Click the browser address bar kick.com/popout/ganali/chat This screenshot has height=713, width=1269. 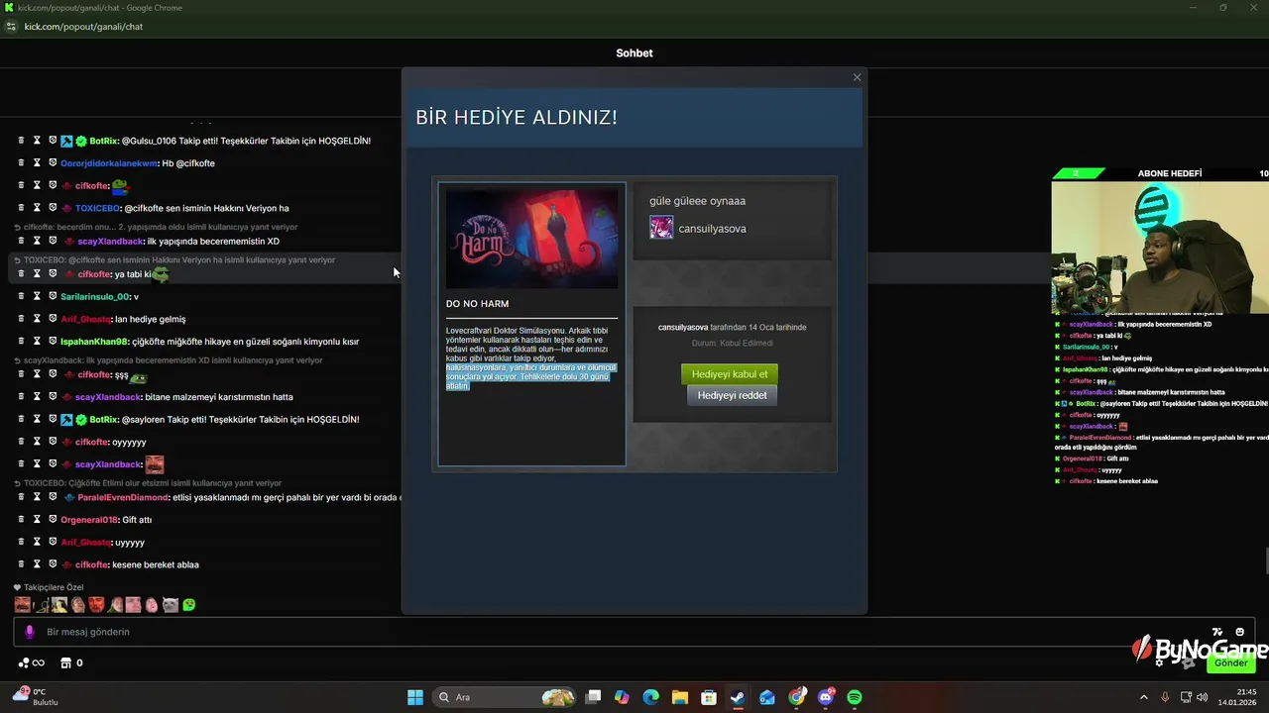83,27
